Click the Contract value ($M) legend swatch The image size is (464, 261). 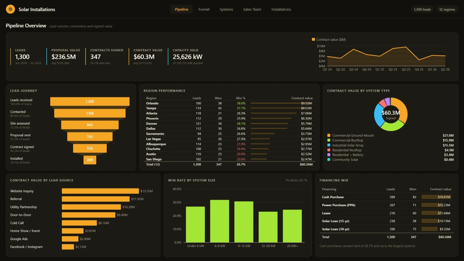313,39
